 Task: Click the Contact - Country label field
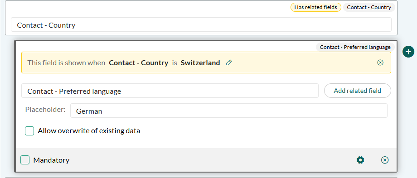coord(201,25)
